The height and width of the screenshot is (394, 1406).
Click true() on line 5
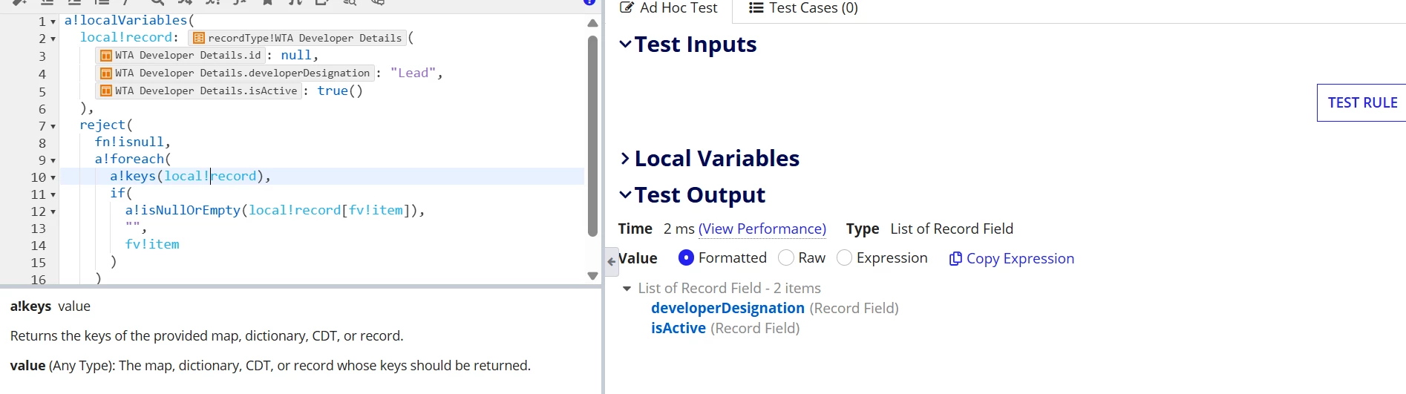pyautogui.click(x=340, y=91)
